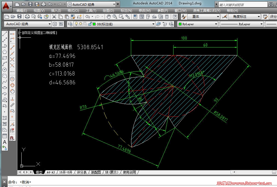Select the Ellipse draw tool
The width and height of the screenshot is (277, 187).
tap(5, 88)
